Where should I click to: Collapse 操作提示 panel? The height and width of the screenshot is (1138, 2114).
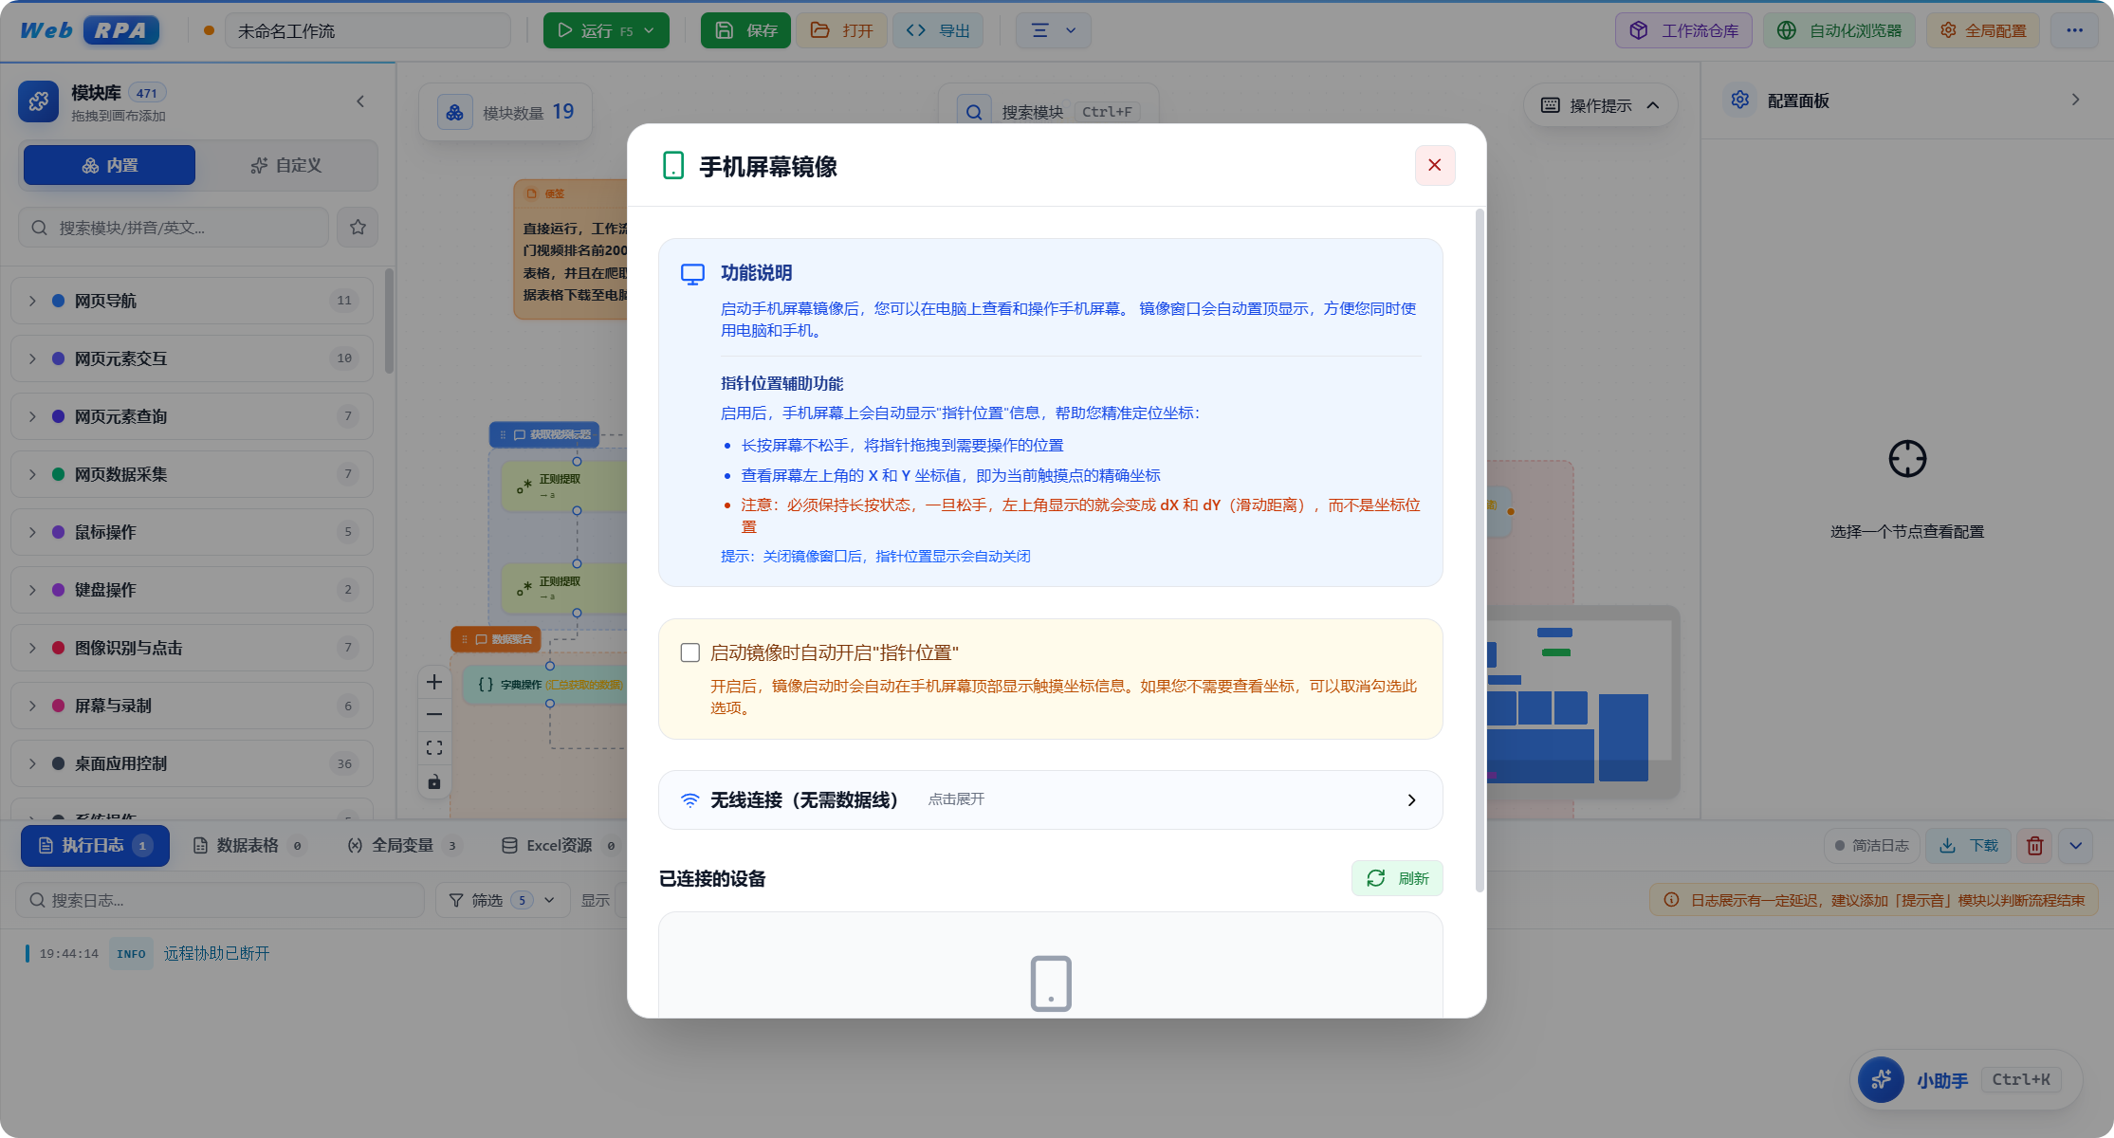1653,105
